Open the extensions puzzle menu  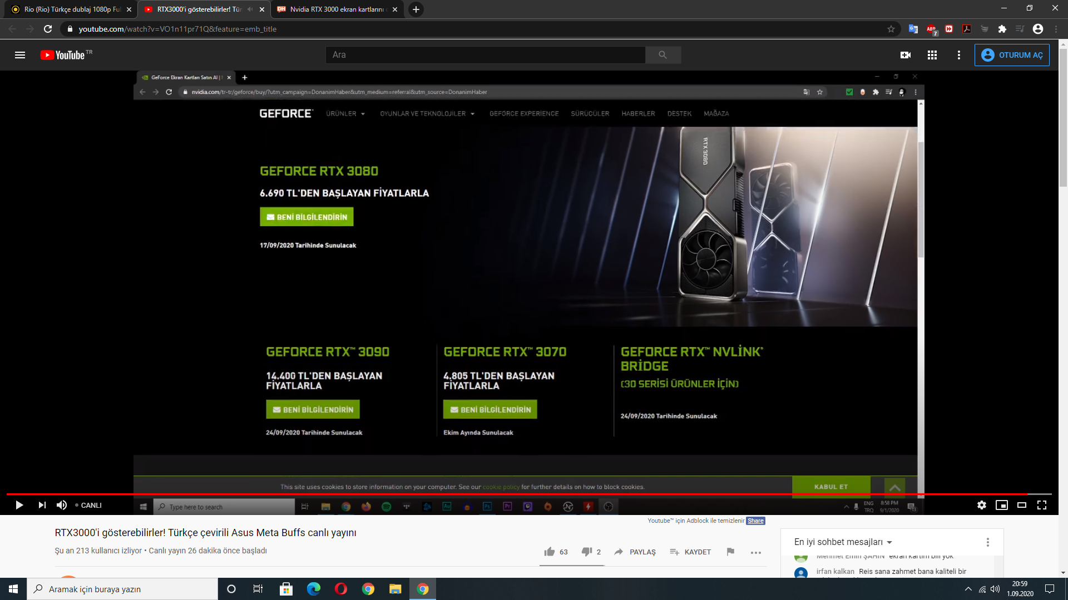tap(1002, 29)
